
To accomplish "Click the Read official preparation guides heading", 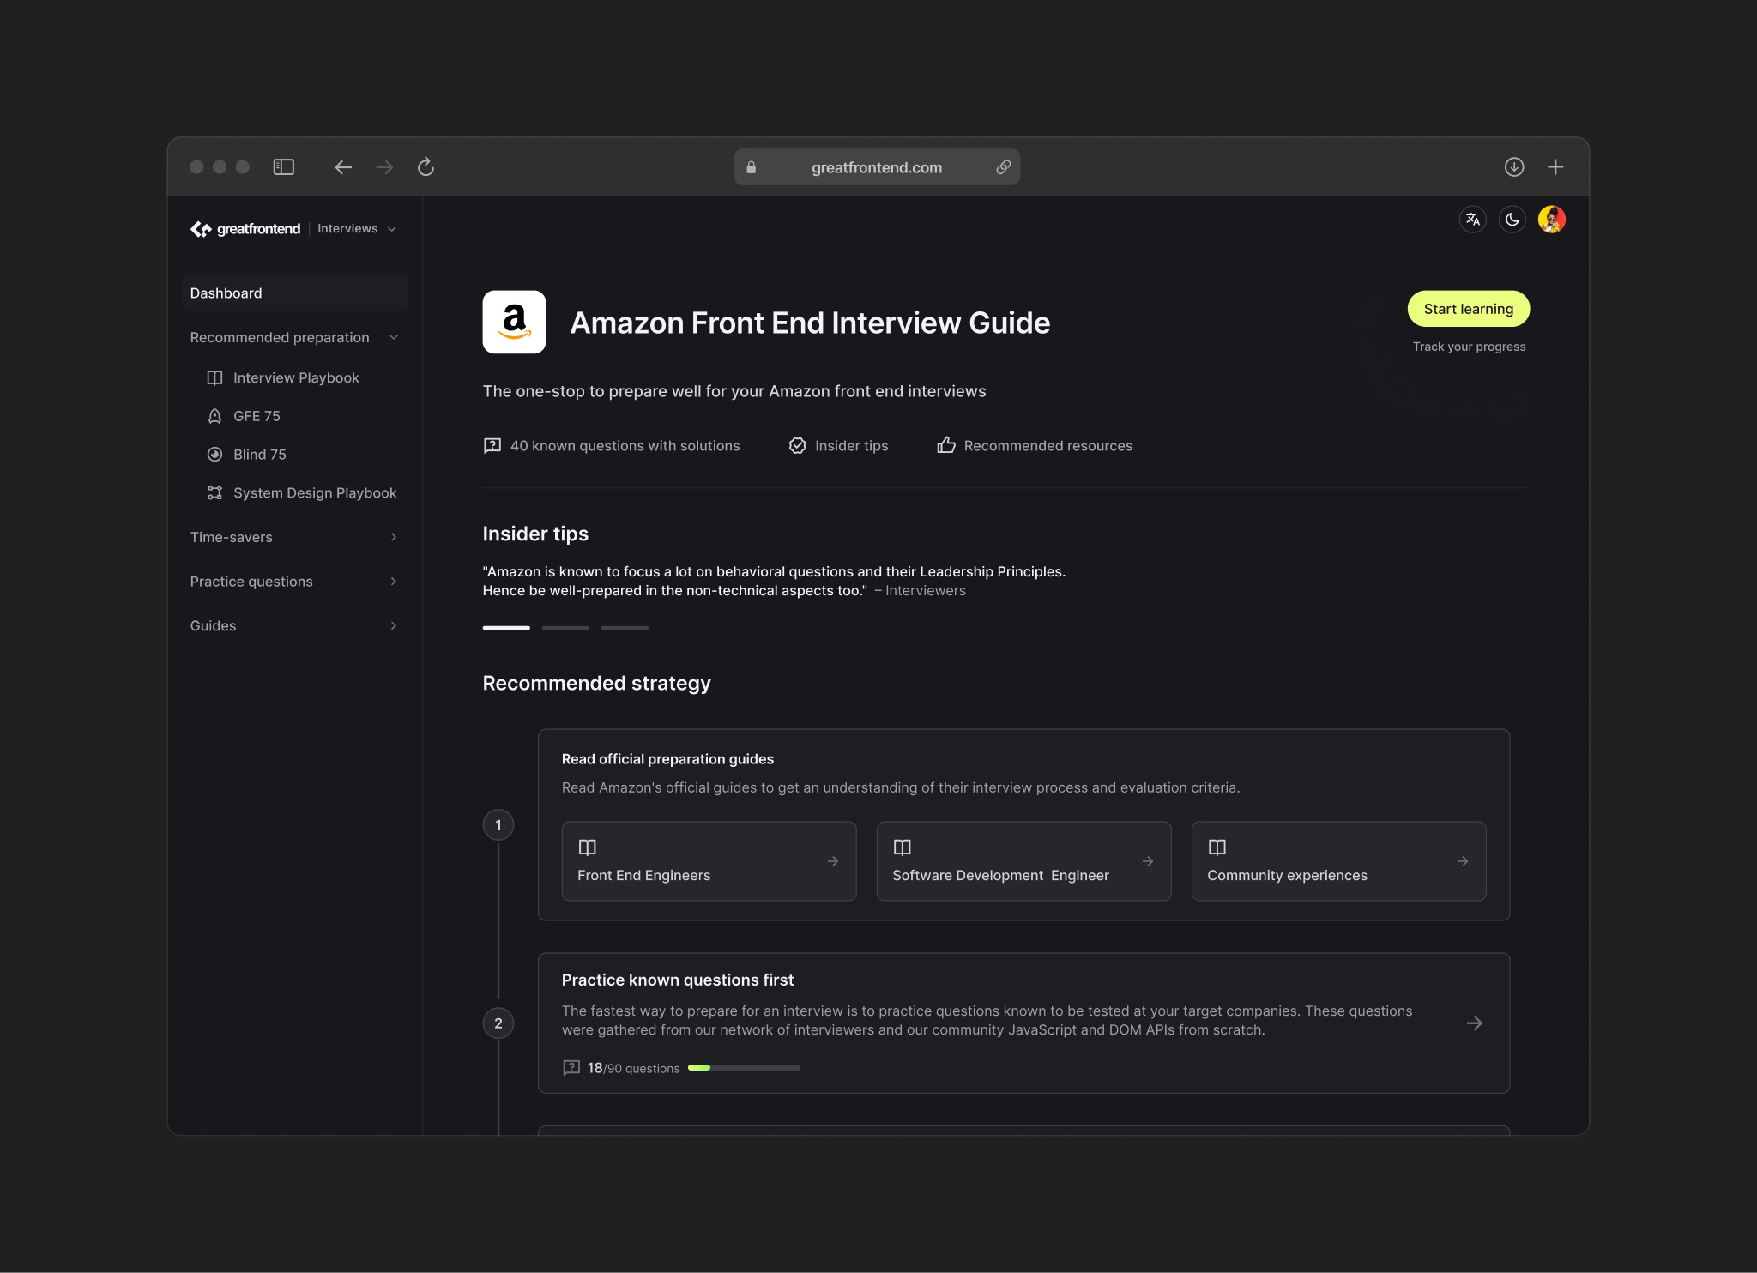I will (x=667, y=759).
